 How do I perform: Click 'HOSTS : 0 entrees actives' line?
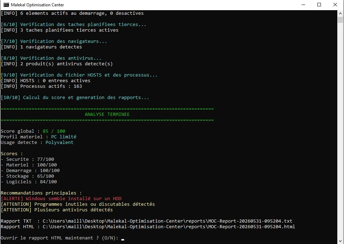tap(46, 81)
